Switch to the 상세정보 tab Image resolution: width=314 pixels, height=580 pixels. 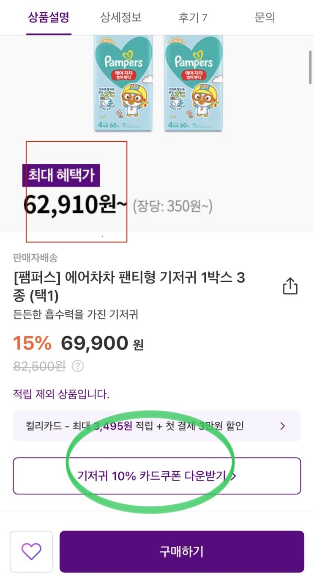coord(120,17)
